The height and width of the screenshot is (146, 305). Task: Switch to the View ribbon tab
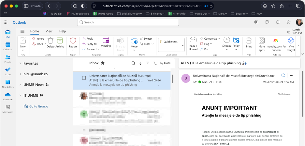[49, 31]
